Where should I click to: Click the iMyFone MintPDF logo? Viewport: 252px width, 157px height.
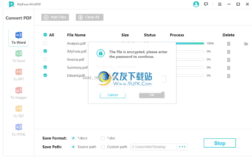click(11, 4)
